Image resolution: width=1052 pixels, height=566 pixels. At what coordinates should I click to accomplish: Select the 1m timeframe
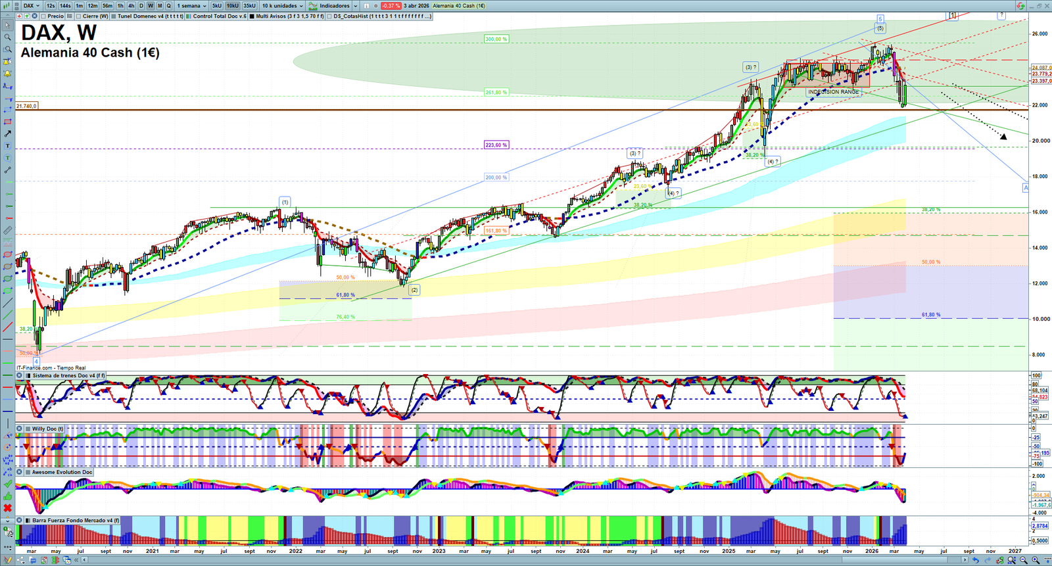point(79,6)
